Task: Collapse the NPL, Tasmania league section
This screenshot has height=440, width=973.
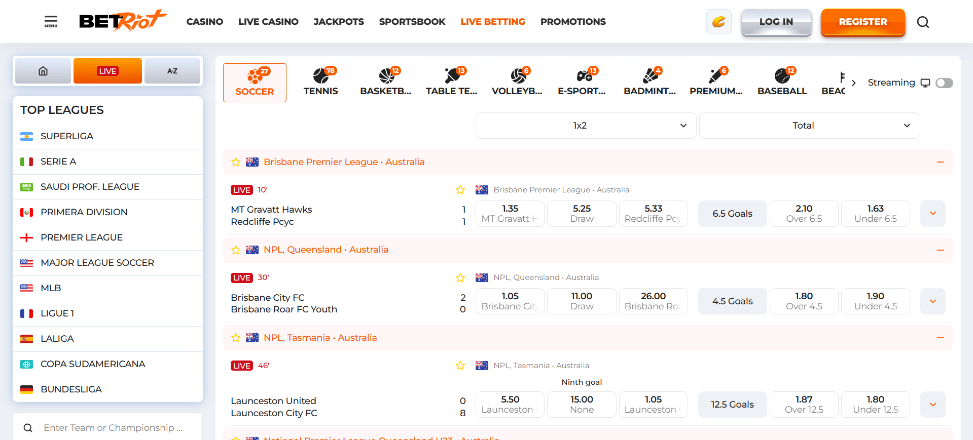Action: click(x=940, y=338)
